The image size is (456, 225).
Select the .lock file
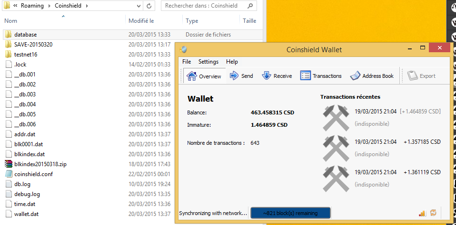[20, 65]
